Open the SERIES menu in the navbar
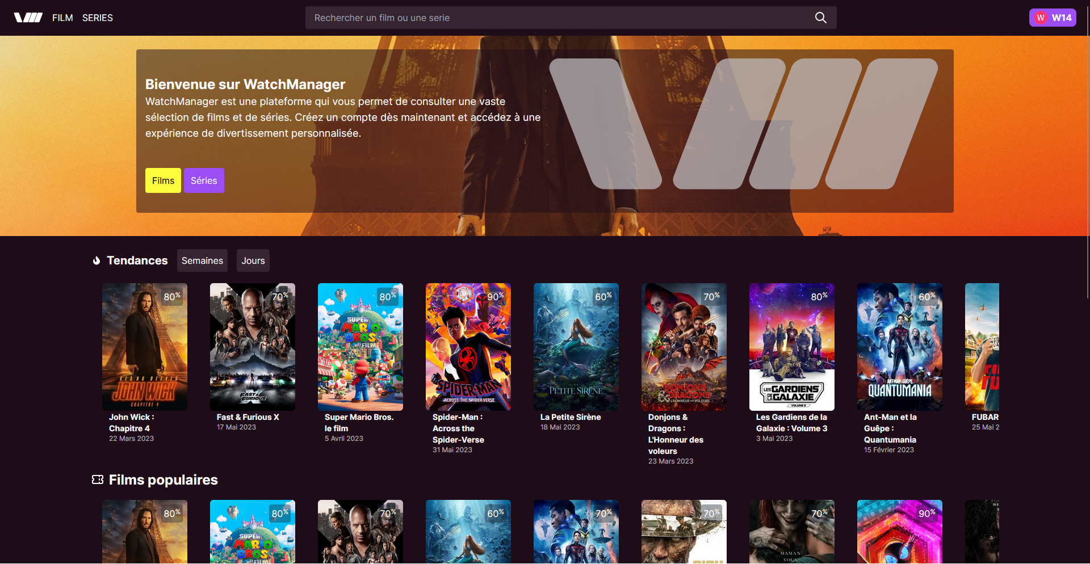 click(x=98, y=18)
